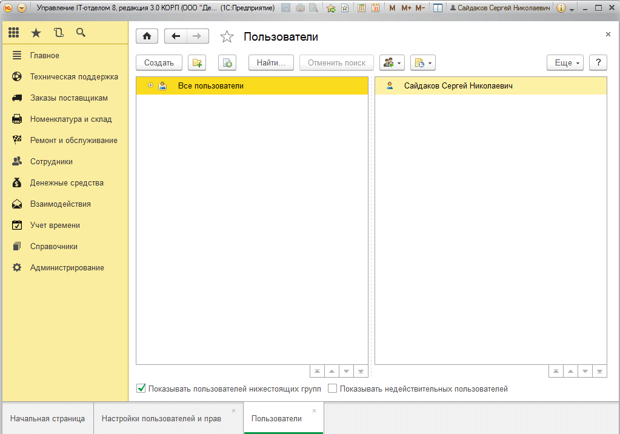The image size is (620, 434).
Task: Click the M+ memory add button
Action: [406, 7]
